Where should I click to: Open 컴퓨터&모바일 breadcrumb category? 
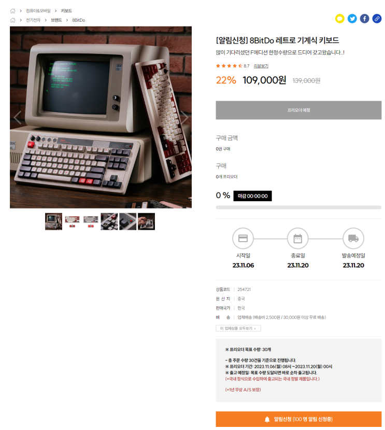point(38,11)
